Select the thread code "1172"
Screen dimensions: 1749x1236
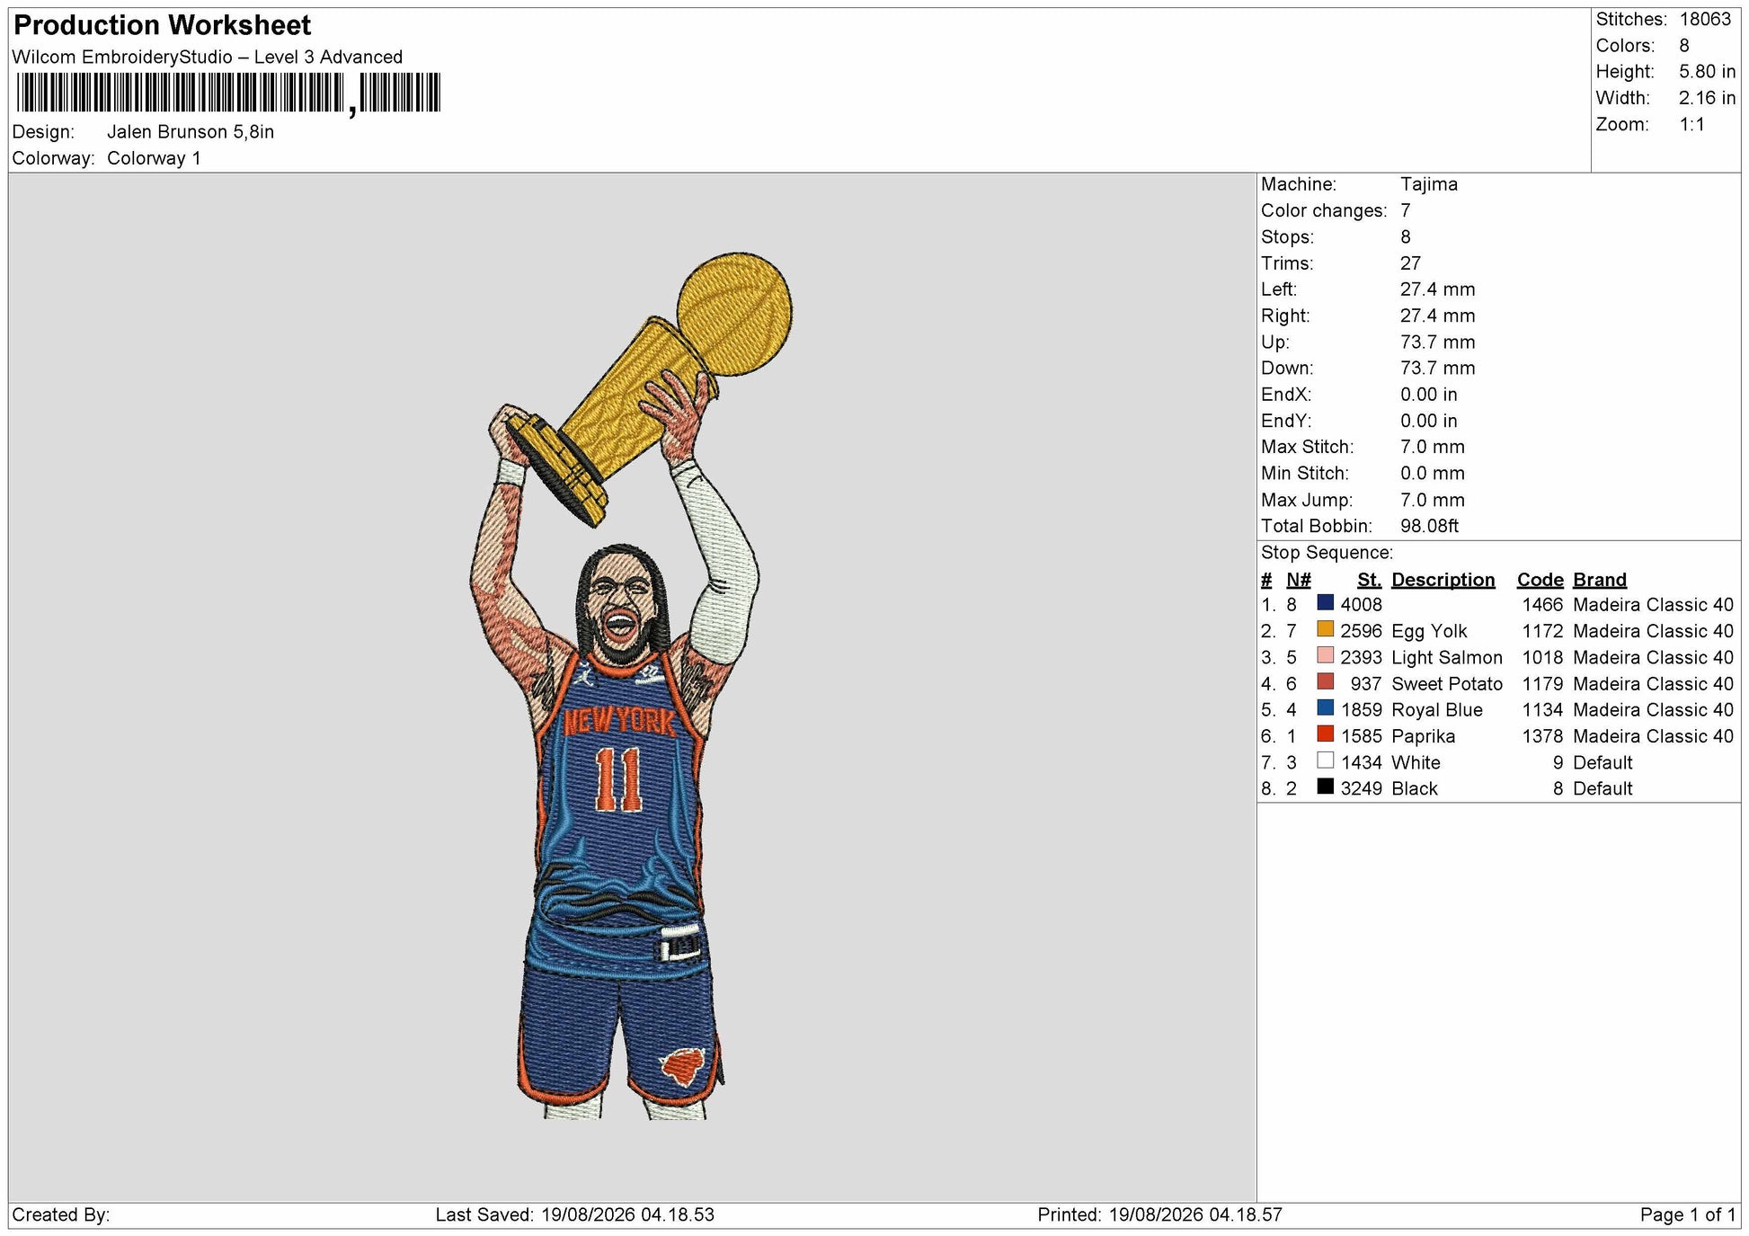coord(1542,631)
